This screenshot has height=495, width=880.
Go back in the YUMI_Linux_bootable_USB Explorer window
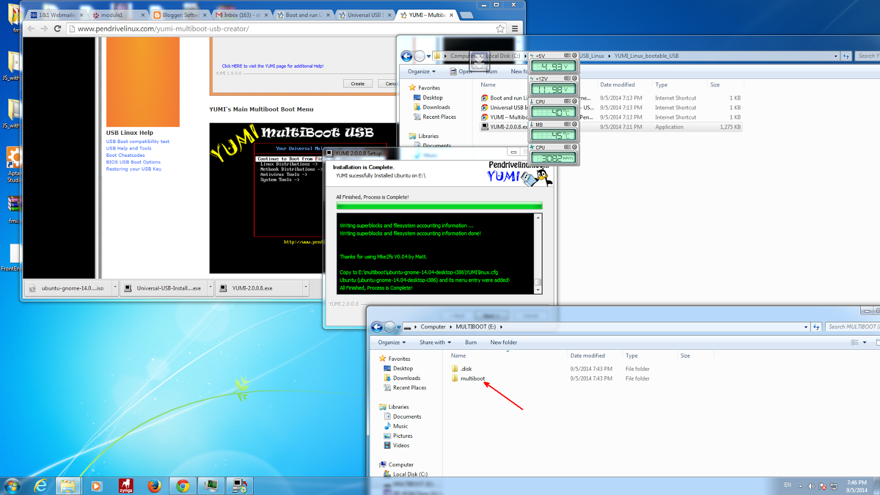pos(406,56)
